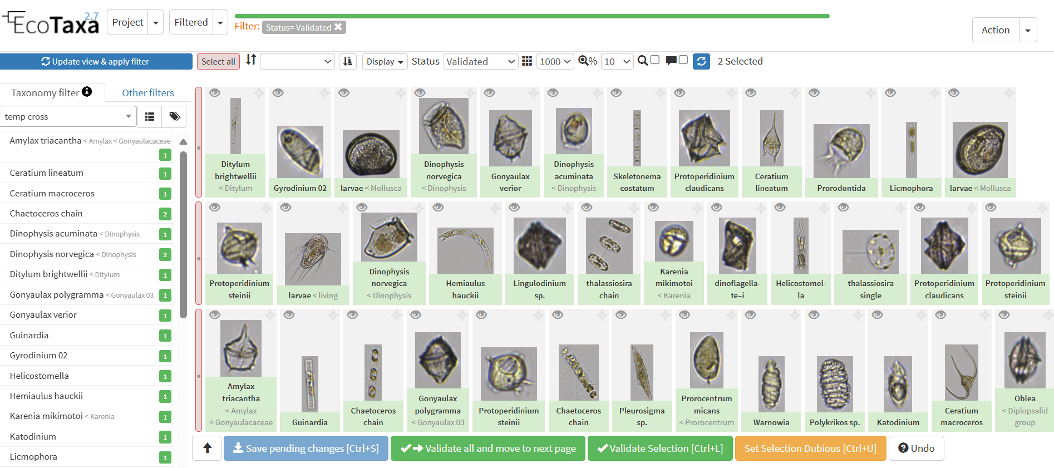Screen dimensions: 1054x468
Task: Click the move icon on Prorocentrum micans image
Action: pos(731,316)
